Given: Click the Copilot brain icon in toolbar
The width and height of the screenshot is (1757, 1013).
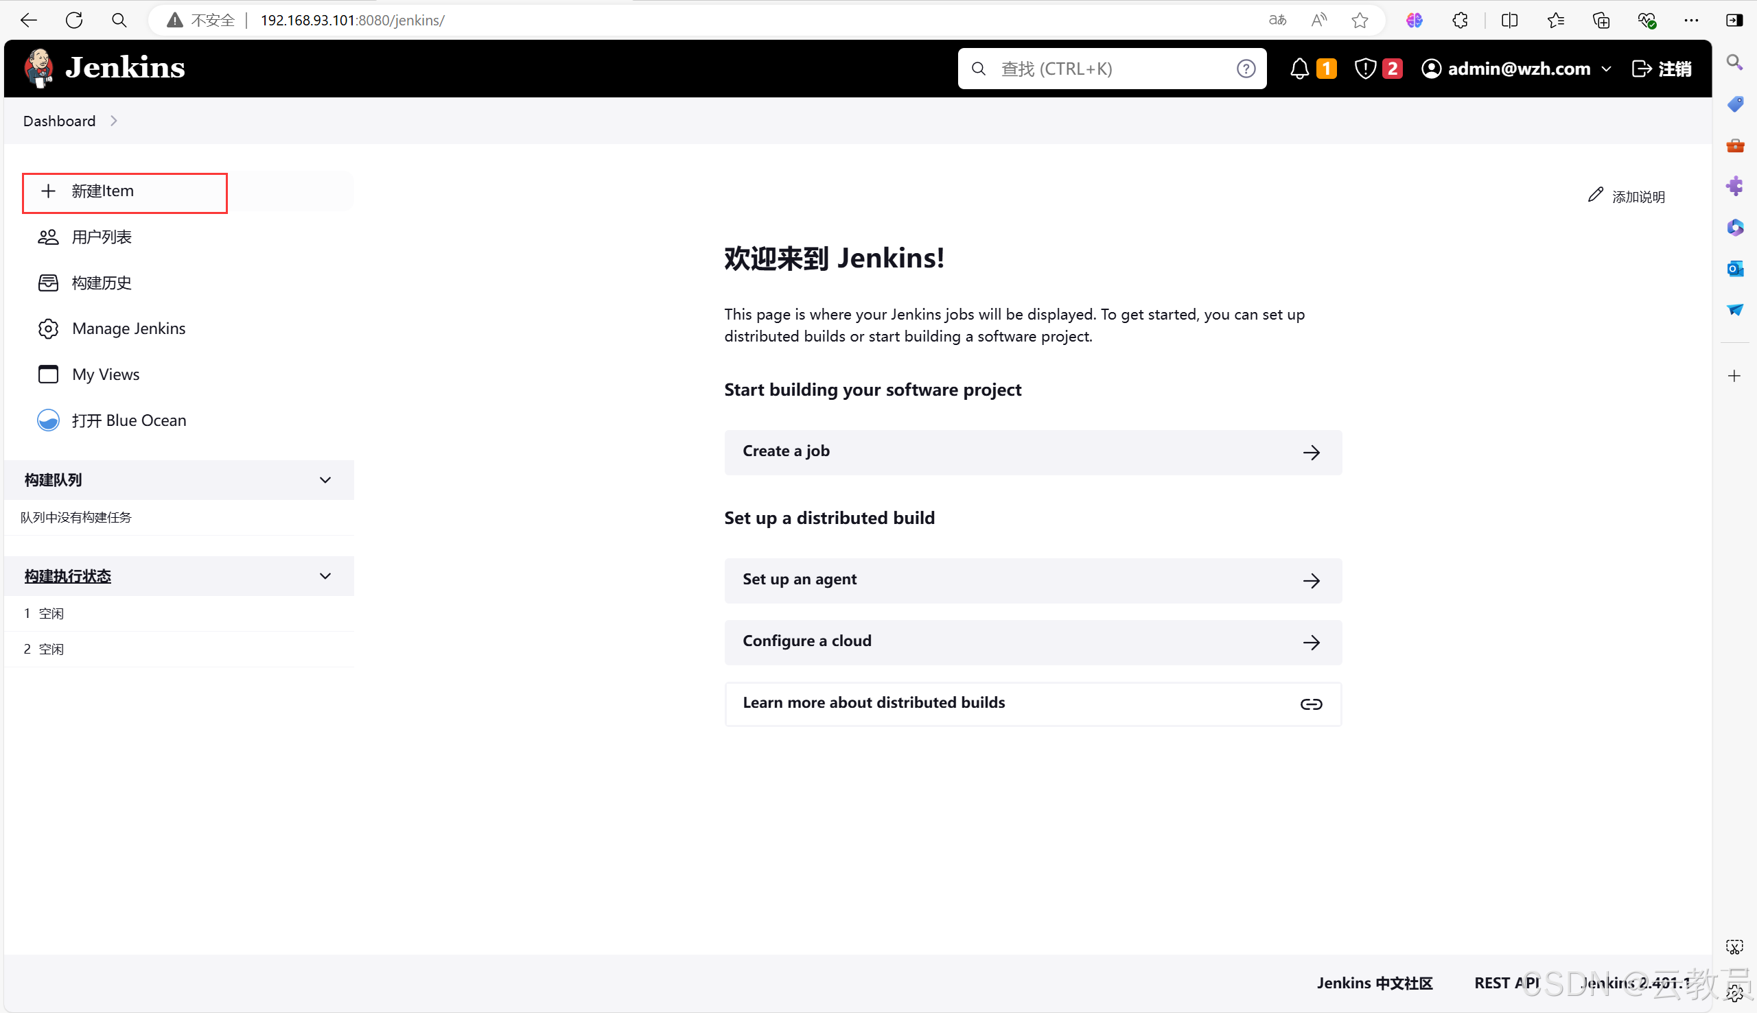Looking at the screenshot, I should (1414, 20).
